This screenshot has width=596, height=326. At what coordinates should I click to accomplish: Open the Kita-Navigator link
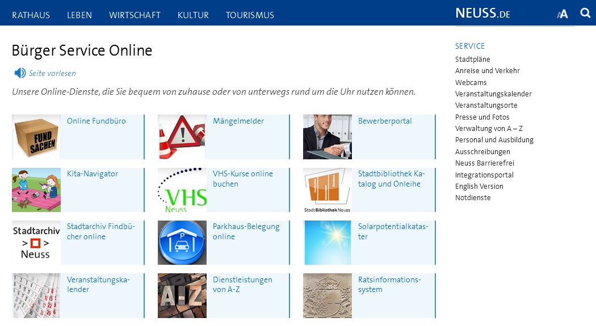point(93,173)
